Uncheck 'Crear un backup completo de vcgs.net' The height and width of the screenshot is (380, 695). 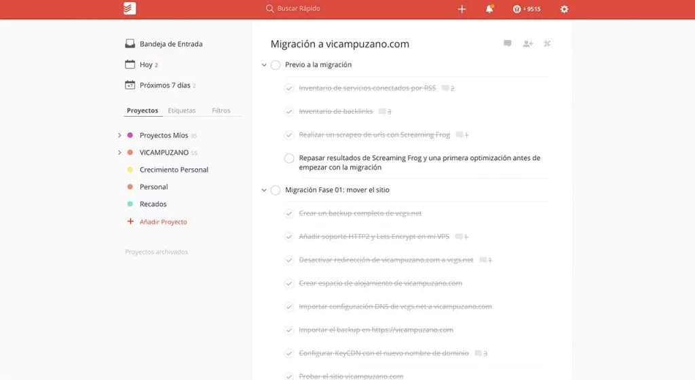[x=289, y=214]
